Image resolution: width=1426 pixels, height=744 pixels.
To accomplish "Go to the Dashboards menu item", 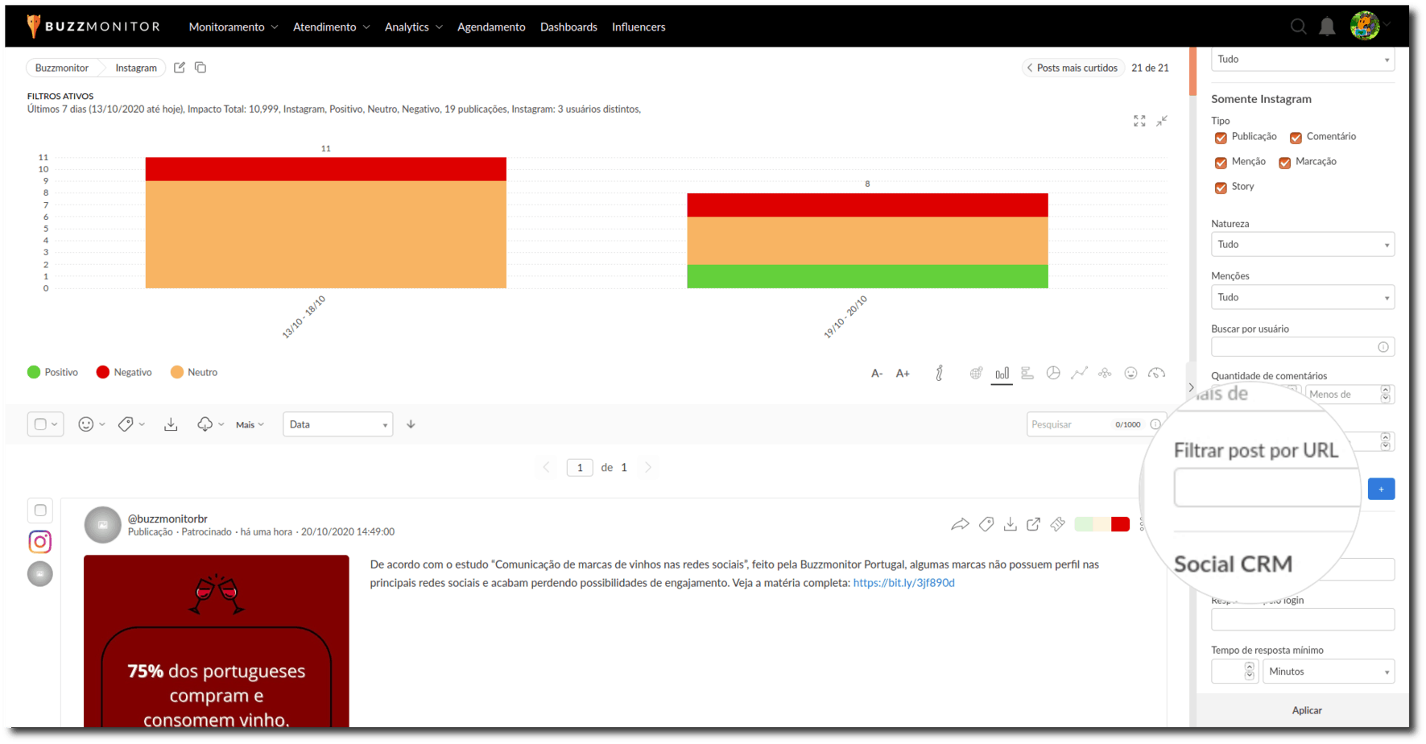I will [x=568, y=27].
